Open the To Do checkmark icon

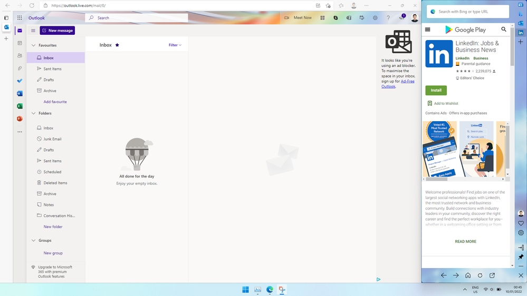(20, 81)
